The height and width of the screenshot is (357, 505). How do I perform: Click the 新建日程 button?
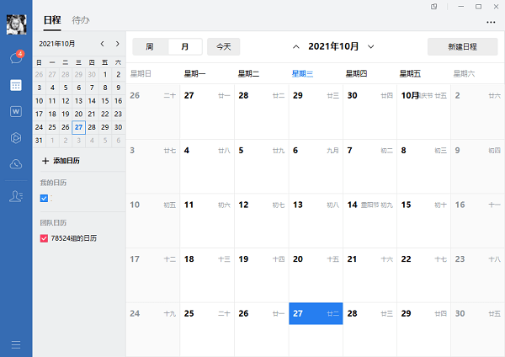pos(462,46)
